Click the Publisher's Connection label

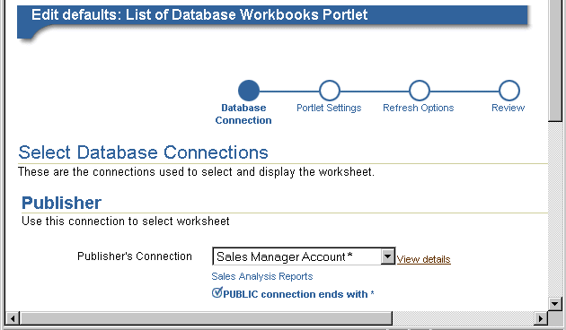click(x=135, y=256)
